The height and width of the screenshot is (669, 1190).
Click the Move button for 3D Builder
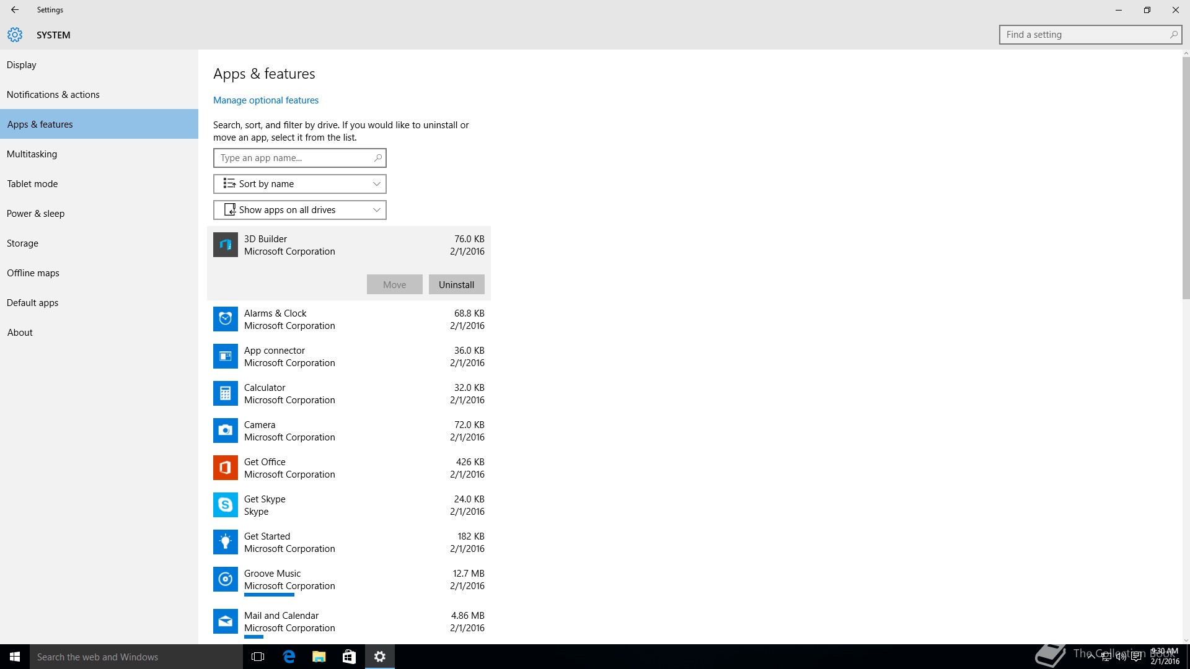pos(395,284)
